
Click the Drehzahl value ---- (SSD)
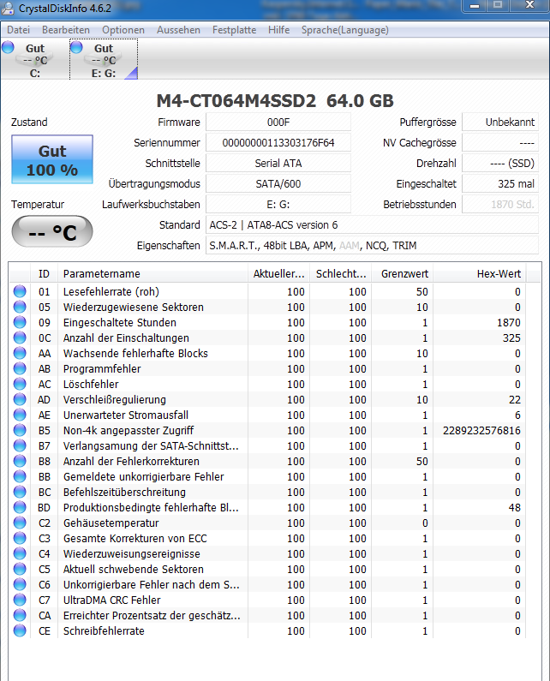(500, 164)
